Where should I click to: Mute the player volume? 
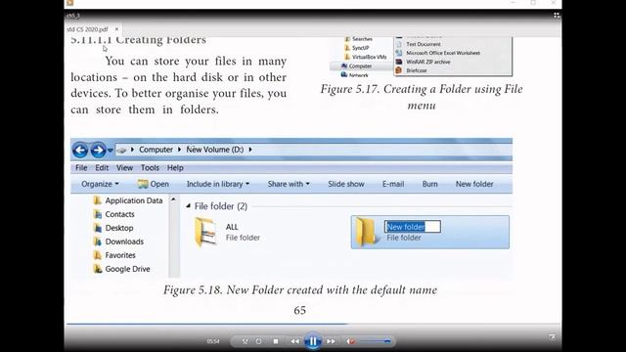click(x=350, y=341)
